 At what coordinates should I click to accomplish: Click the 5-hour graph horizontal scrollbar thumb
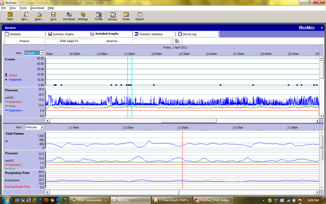[189, 120]
